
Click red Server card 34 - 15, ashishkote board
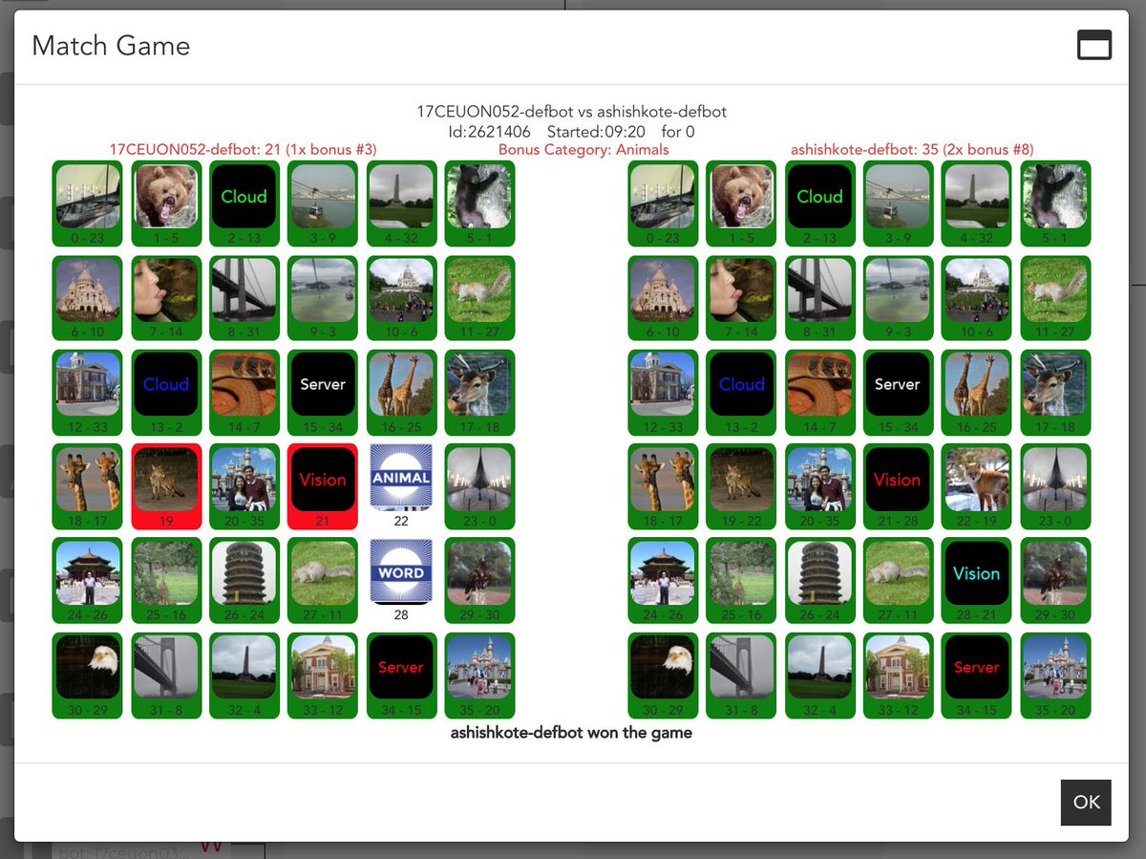click(x=977, y=675)
